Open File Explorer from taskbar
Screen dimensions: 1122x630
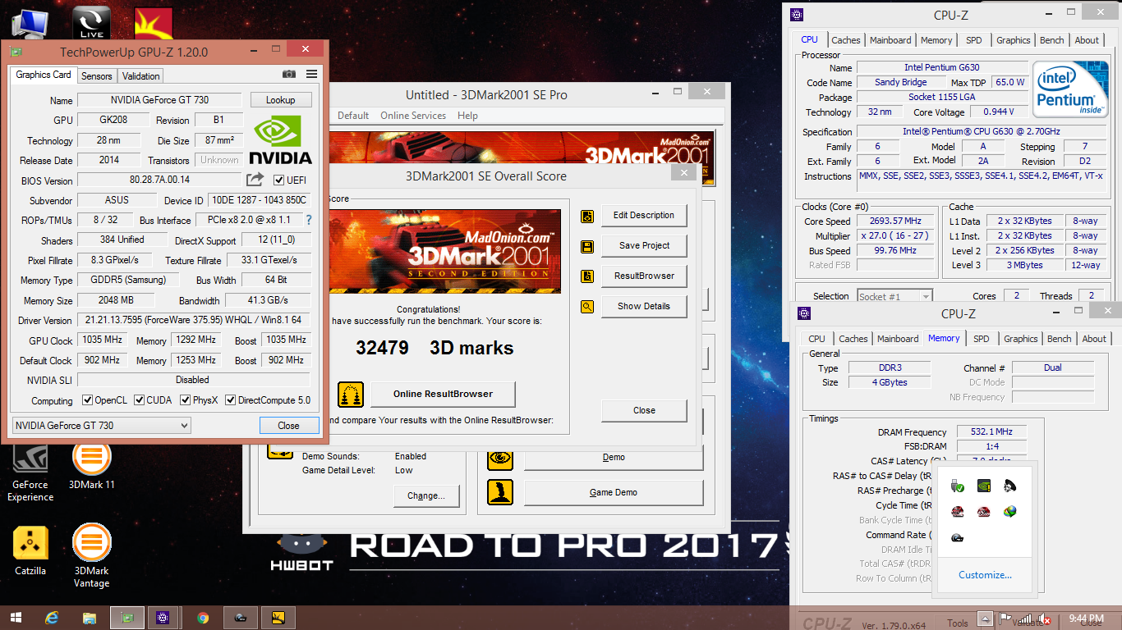tap(90, 618)
